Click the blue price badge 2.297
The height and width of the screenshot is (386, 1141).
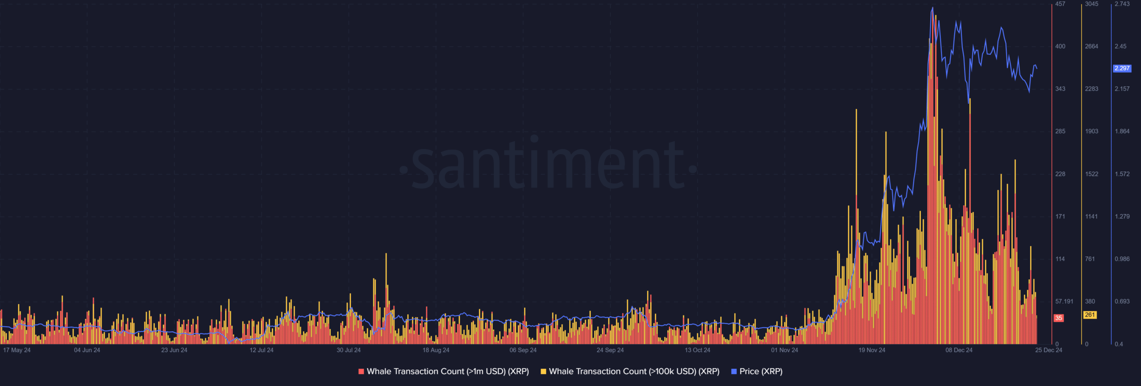[1122, 68]
